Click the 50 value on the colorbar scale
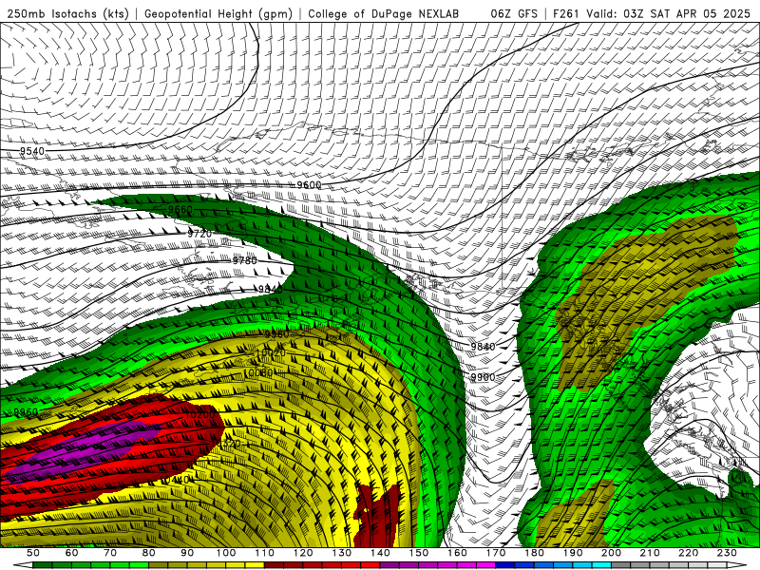The image size is (760, 570). point(33,553)
